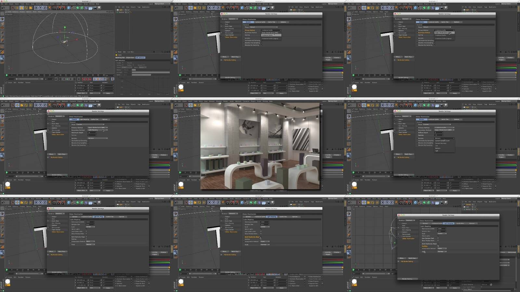Select the highlighted Scale tool in top-left frame
This screenshot has height=292, width=520.
[22, 8]
